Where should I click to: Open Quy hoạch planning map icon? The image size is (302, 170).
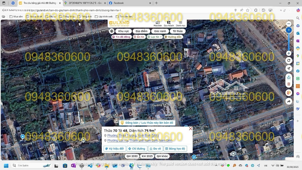pyautogui.click(x=169, y=23)
